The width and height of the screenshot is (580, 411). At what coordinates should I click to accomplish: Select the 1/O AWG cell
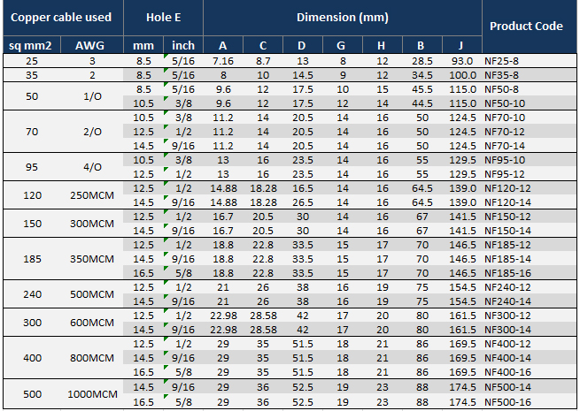[92, 96]
